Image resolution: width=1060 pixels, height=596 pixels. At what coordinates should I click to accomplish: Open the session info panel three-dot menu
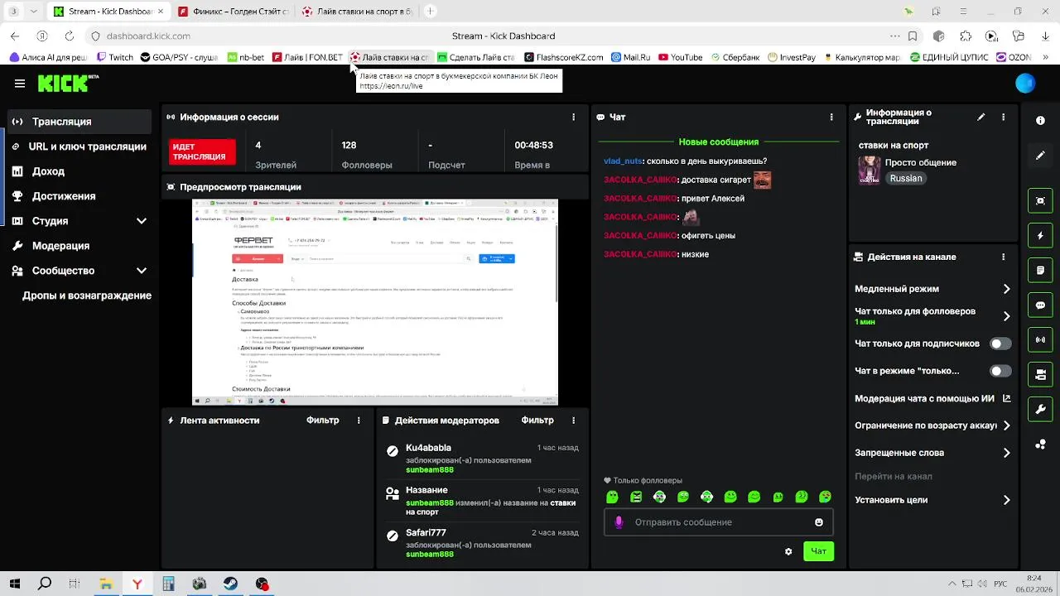pos(574,118)
